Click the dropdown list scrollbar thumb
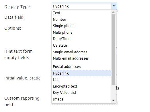The image size is (150, 112). pos(114,50)
